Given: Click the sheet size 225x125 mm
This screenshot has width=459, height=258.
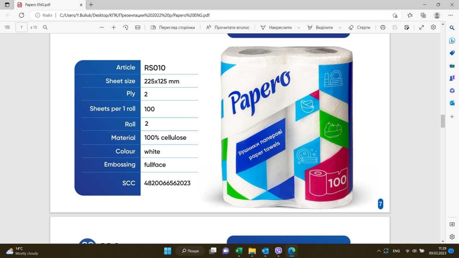Looking at the screenshot, I should click(162, 81).
